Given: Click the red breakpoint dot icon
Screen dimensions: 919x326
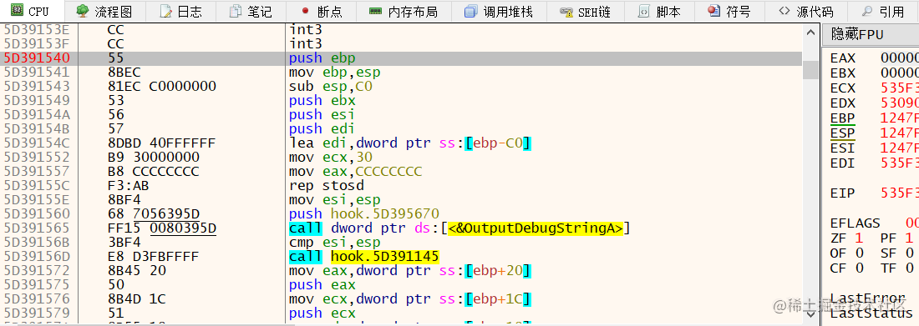Looking at the screenshot, I should coord(305,11).
